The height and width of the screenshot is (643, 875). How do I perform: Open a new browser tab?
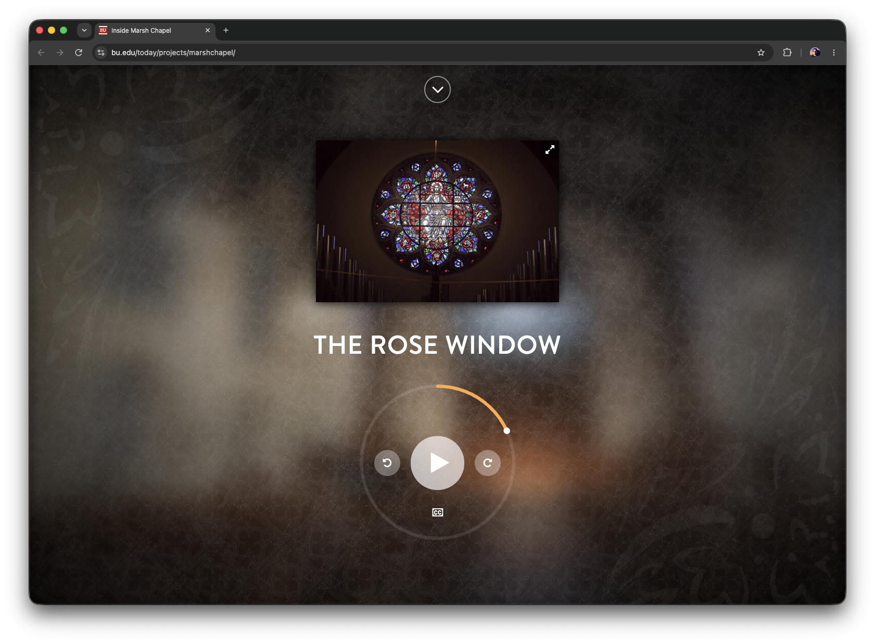point(226,31)
